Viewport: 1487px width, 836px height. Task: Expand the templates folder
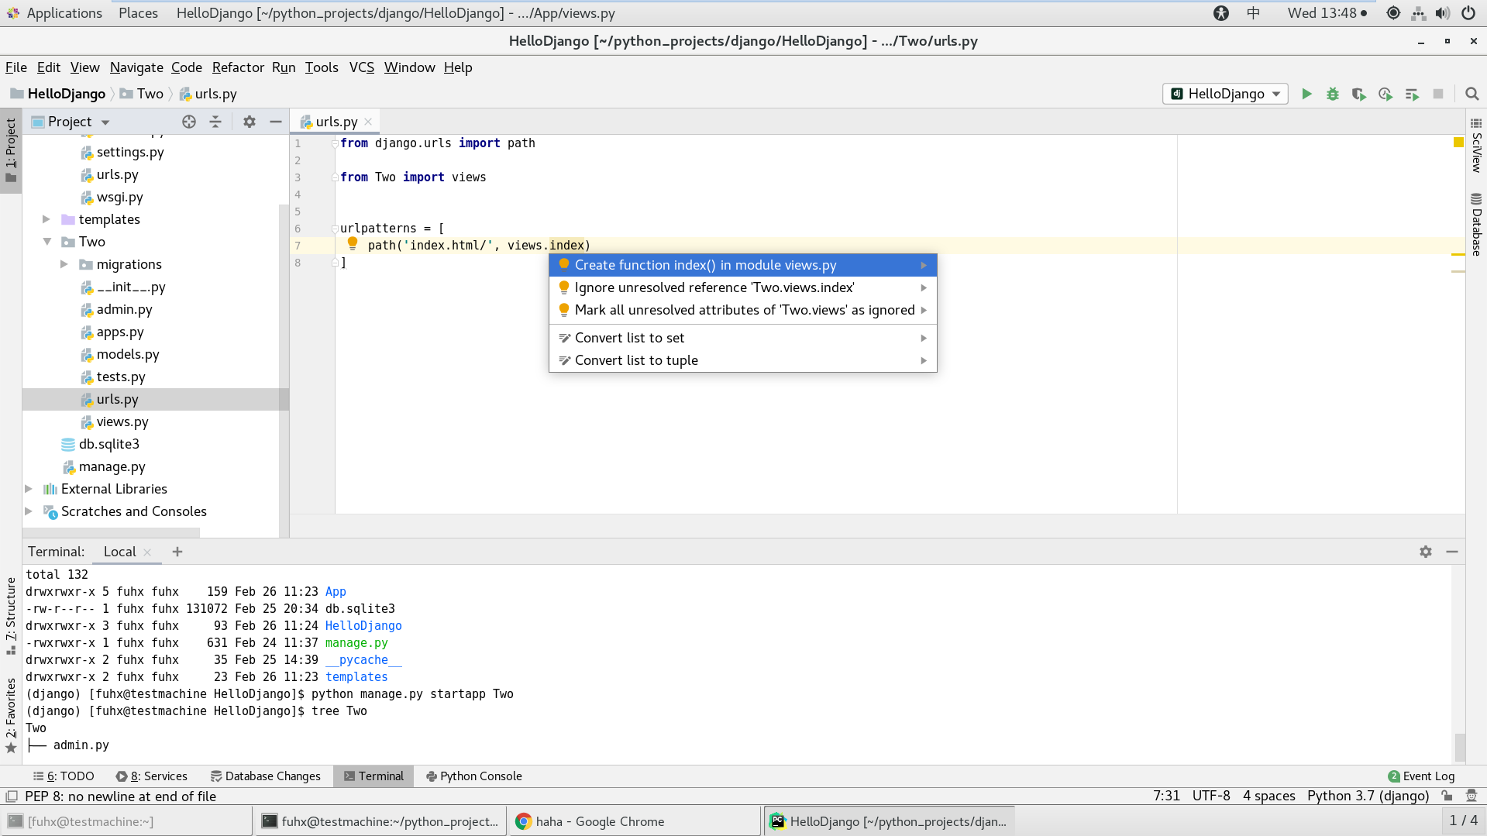(x=46, y=219)
